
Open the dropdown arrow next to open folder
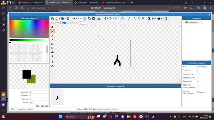tap(60, 19)
